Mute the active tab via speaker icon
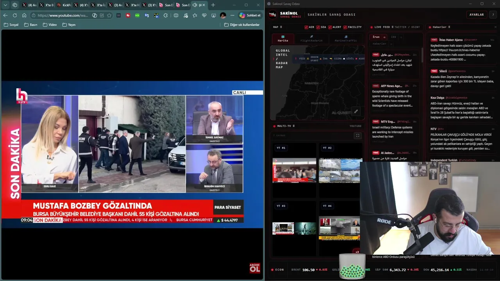Image resolution: width=500 pixels, height=281 pixels. [195, 5]
